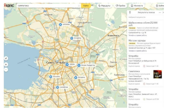This screenshot has width=169, height=110.
Task: Select the Бизнес Парадигма map pin
Action: [79, 65]
